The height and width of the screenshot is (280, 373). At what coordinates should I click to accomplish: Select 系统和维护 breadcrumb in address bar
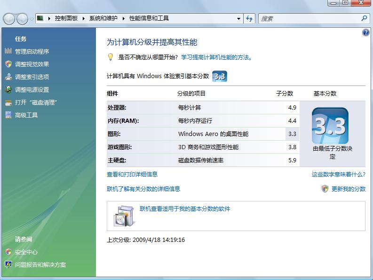[103, 18]
